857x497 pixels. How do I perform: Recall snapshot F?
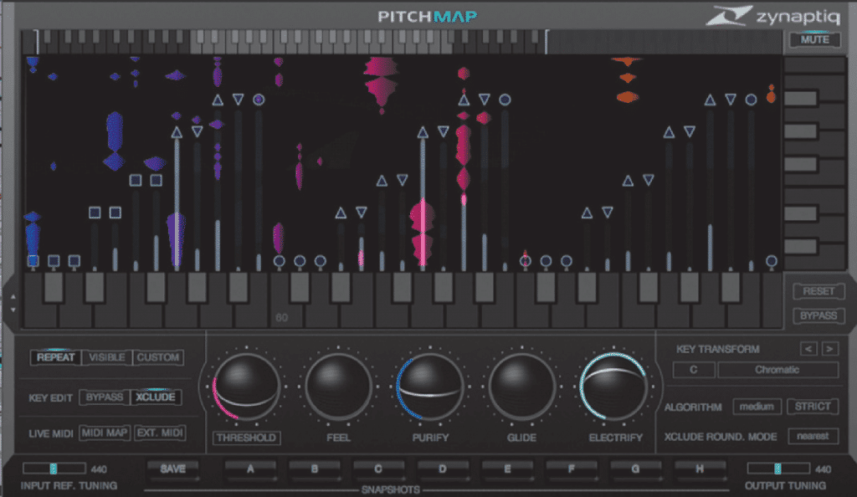click(571, 469)
